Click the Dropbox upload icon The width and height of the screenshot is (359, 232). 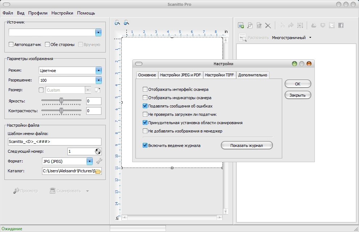[323, 25]
